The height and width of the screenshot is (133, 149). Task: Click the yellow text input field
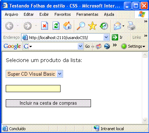pyautogui.click(x=33, y=89)
